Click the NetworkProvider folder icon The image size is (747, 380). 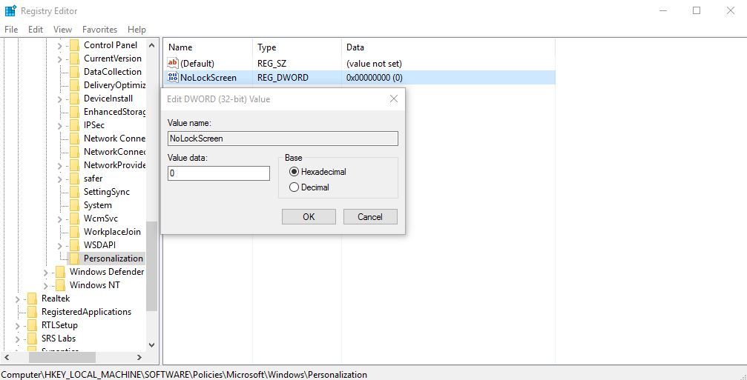tap(74, 165)
